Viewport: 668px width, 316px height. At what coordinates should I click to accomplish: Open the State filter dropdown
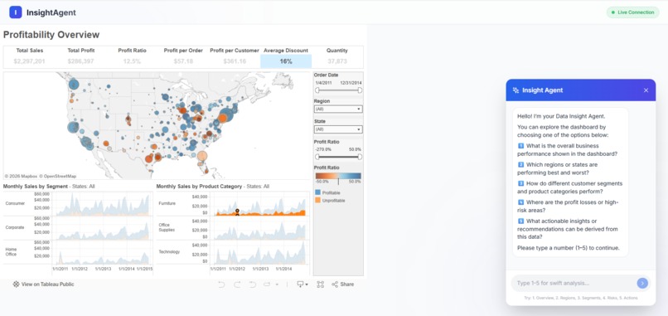338,129
